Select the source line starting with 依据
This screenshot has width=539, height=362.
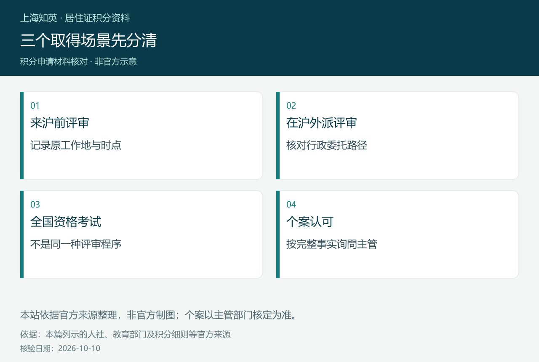(x=125, y=335)
